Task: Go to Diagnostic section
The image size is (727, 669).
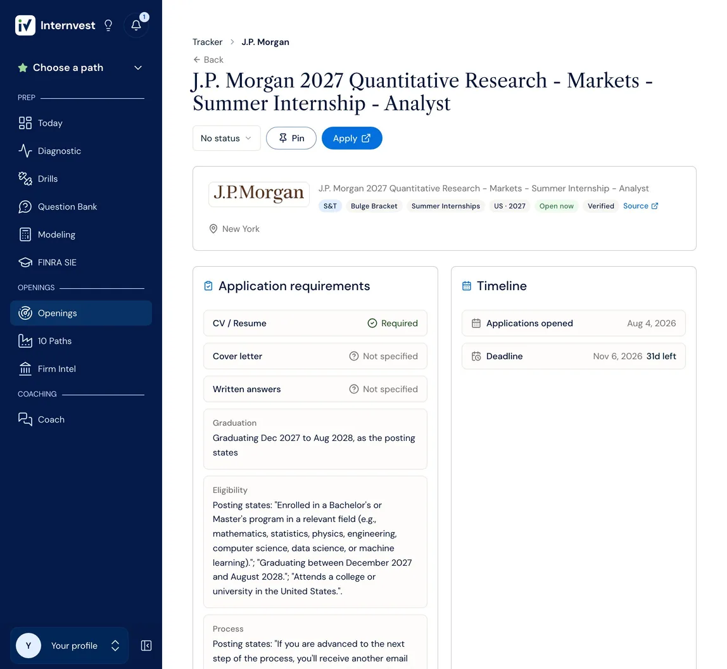Action: [x=80, y=151]
